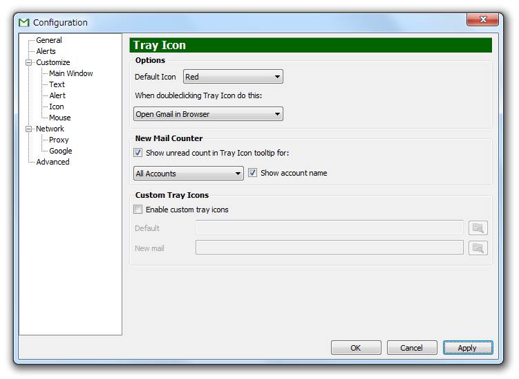Click the OK button
Image resolution: width=519 pixels, height=379 pixels.
coord(356,347)
